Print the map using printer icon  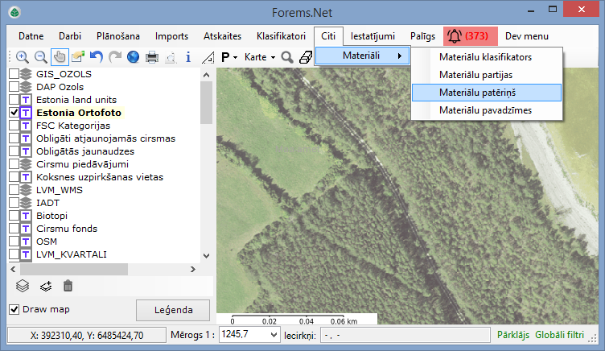(x=151, y=57)
